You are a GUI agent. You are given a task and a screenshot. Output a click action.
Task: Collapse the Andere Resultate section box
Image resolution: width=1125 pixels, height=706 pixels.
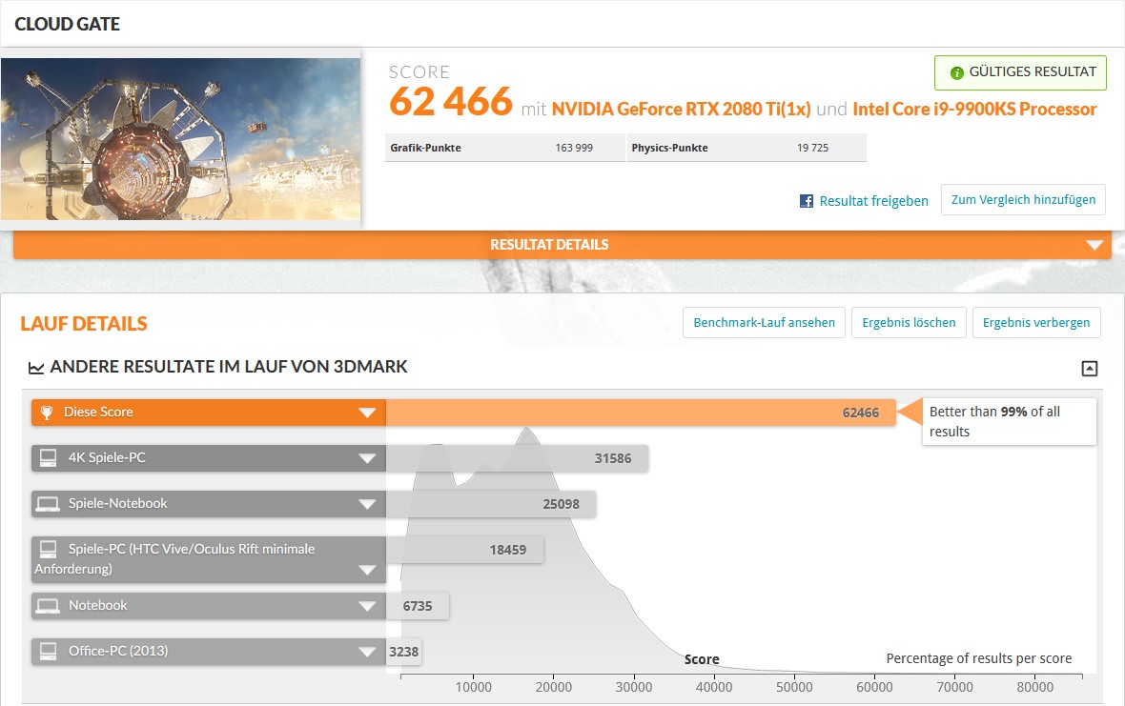point(1089,369)
